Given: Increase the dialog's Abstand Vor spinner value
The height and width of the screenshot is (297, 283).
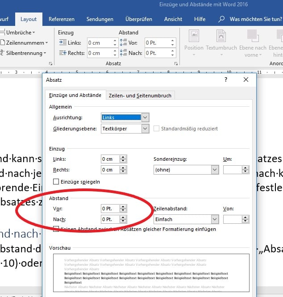Looking at the screenshot, I should point(123,206).
